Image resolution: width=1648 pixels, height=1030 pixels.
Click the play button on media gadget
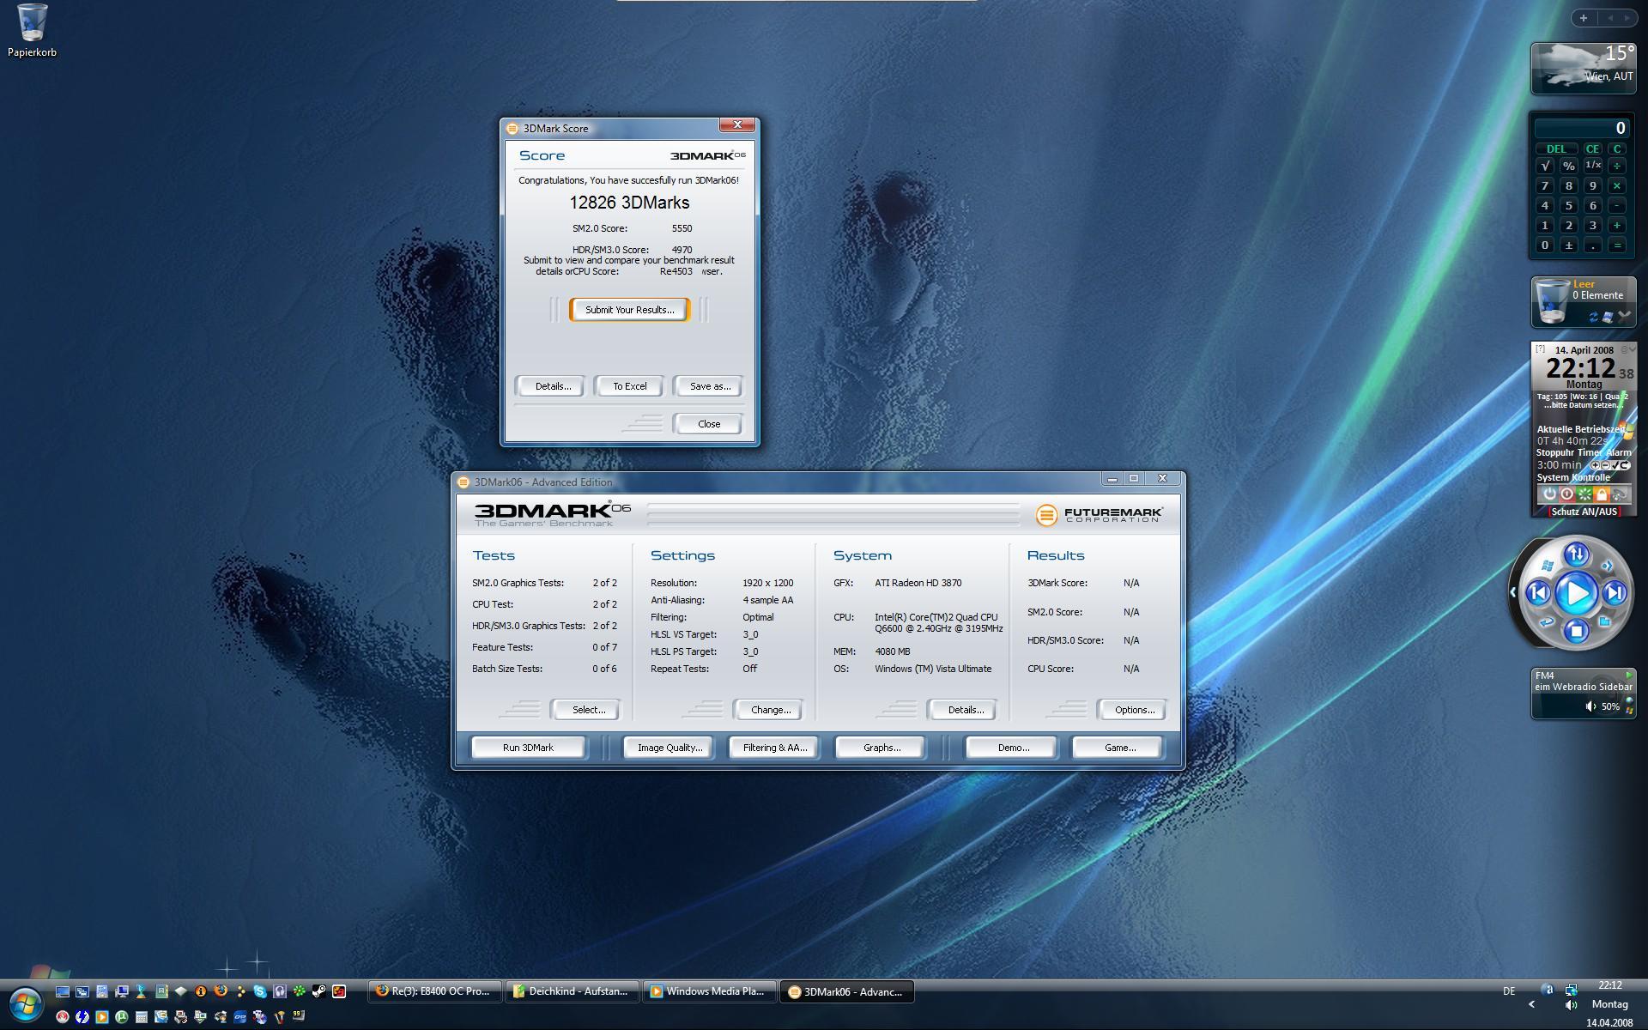(1576, 593)
